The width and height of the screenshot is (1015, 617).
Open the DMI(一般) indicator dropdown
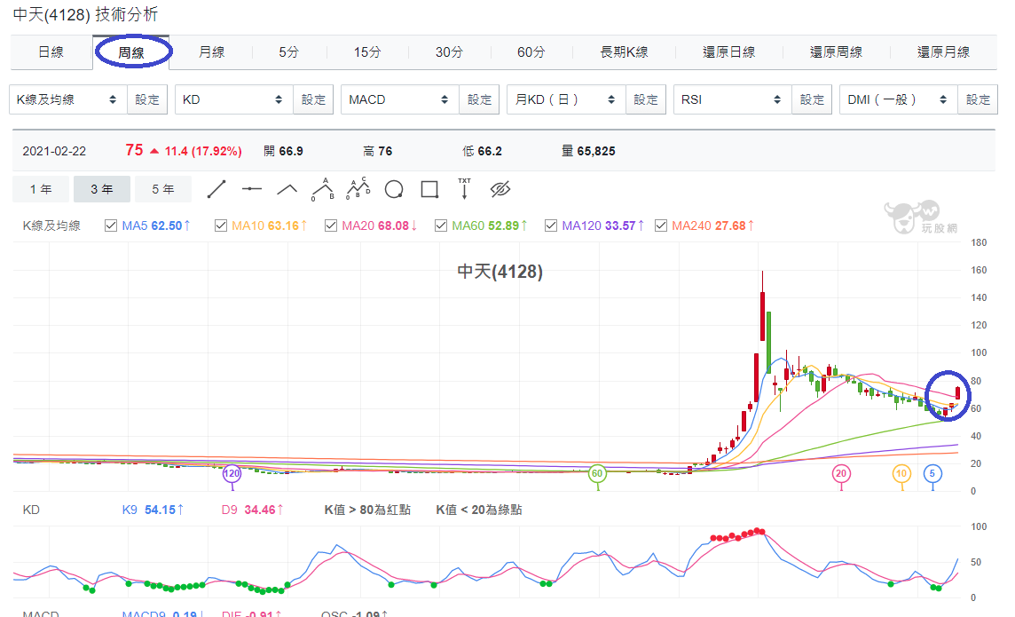click(x=899, y=99)
